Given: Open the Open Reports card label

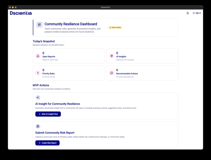Looking at the screenshot, I should click(49, 57).
